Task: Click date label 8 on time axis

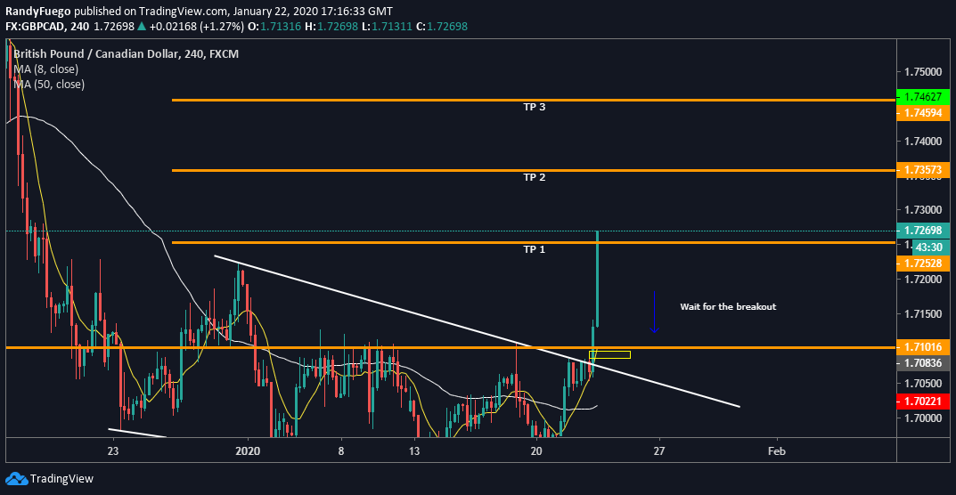Action: click(x=341, y=451)
